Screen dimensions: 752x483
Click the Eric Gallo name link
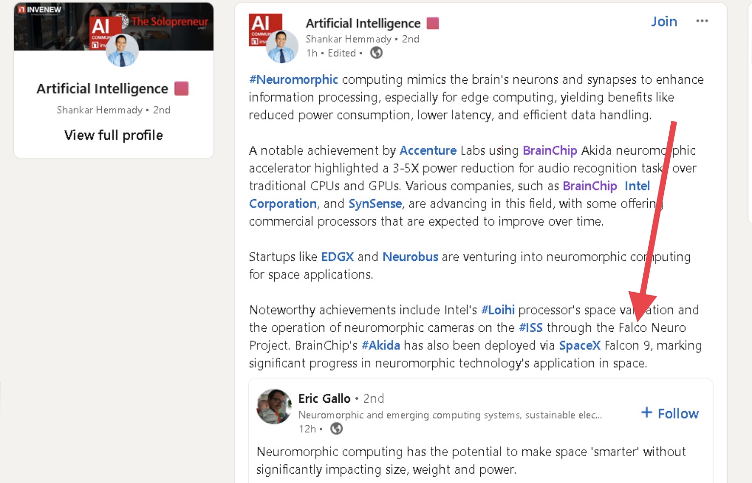click(x=324, y=398)
